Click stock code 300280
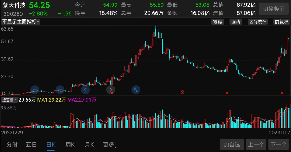 click(x=13, y=14)
